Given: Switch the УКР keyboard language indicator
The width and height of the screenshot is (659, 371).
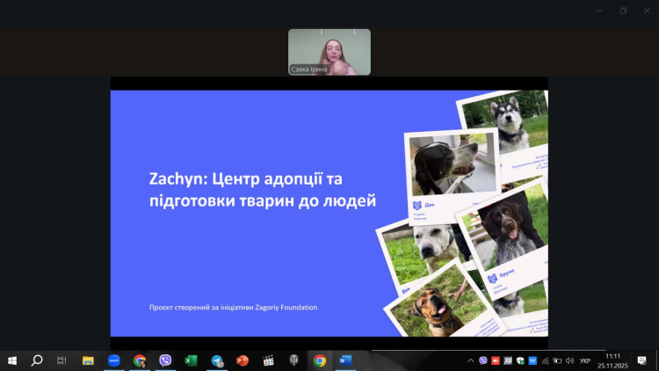Looking at the screenshot, I should tap(584, 360).
